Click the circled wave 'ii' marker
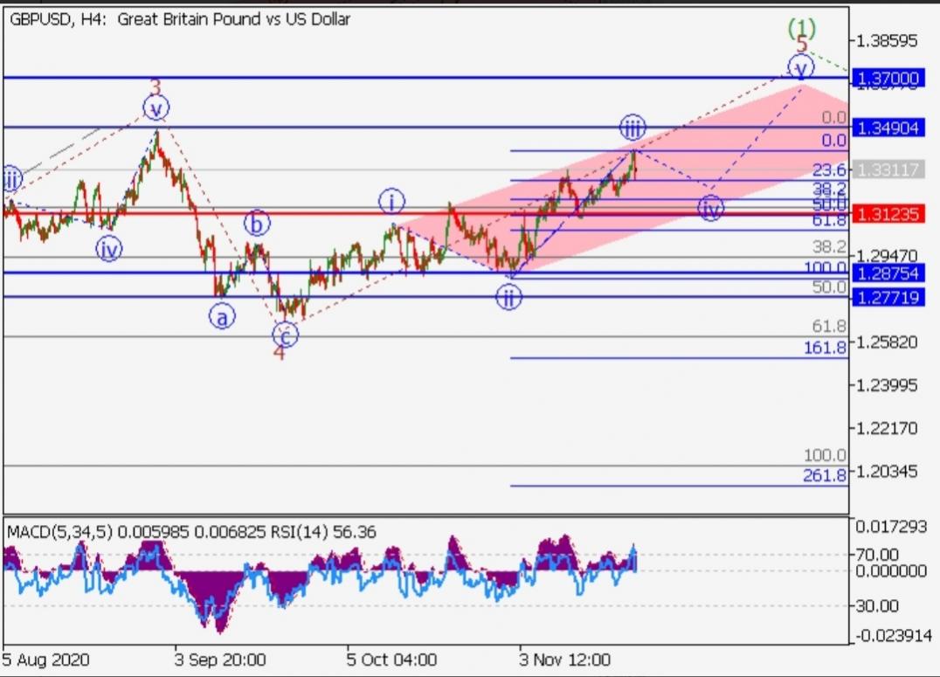 pyautogui.click(x=508, y=298)
